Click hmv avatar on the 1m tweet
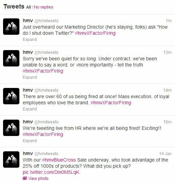This screenshot has width=175, height=182. point(11,27)
